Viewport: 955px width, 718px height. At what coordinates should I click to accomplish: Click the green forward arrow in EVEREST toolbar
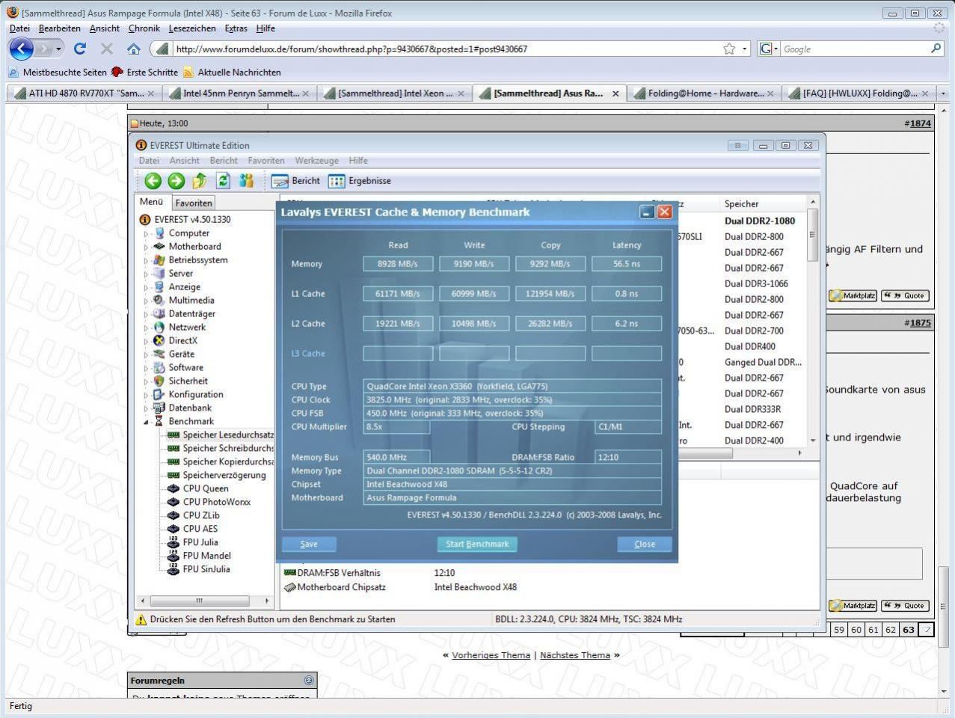click(x=176, y=180)
